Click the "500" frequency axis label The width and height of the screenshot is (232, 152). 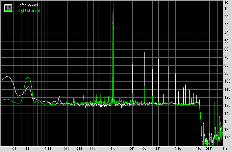93,148
